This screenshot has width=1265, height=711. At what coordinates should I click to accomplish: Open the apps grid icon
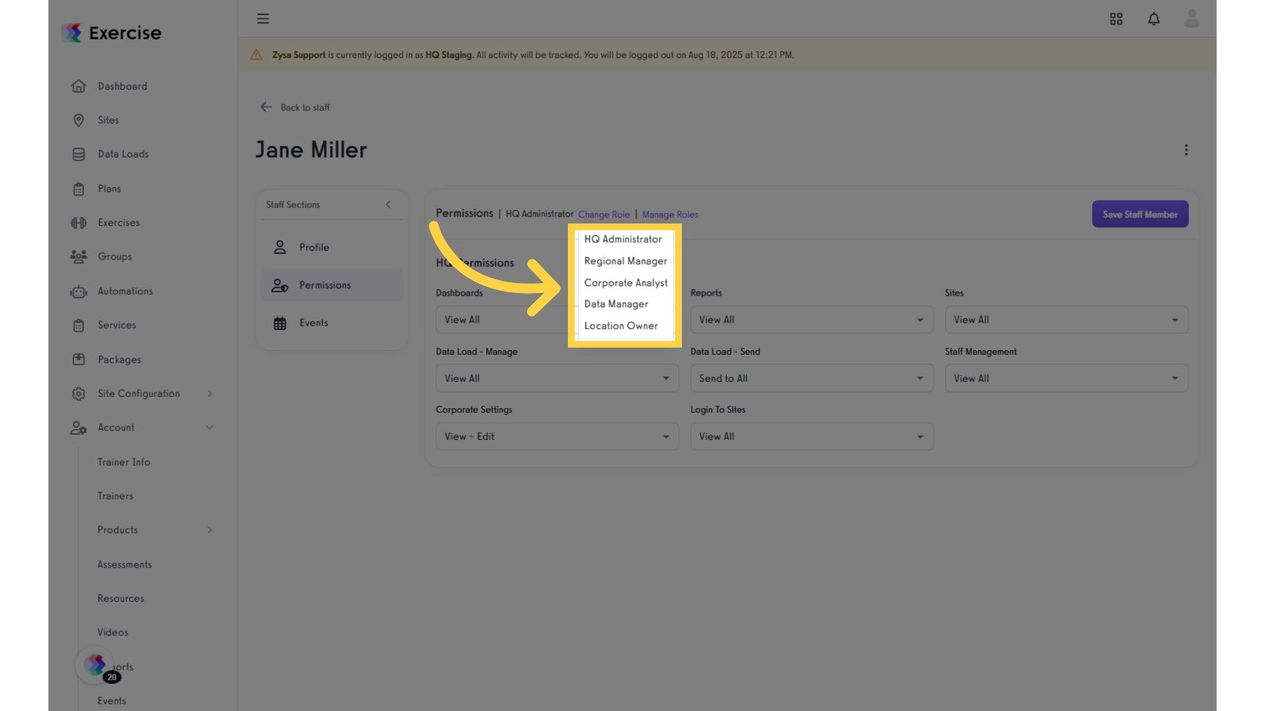point(1116,19)
